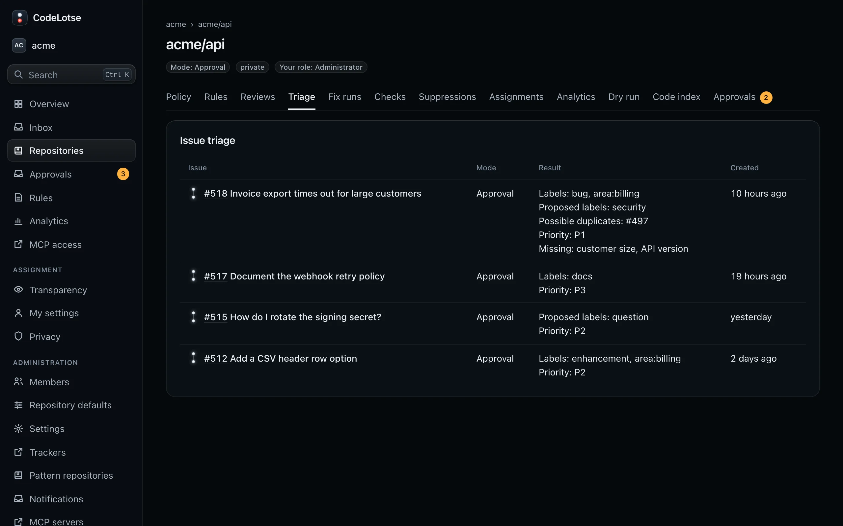843x526 pixels.
Task: Open the Approvals tab with badge 2
Action: tap(743, 97)
